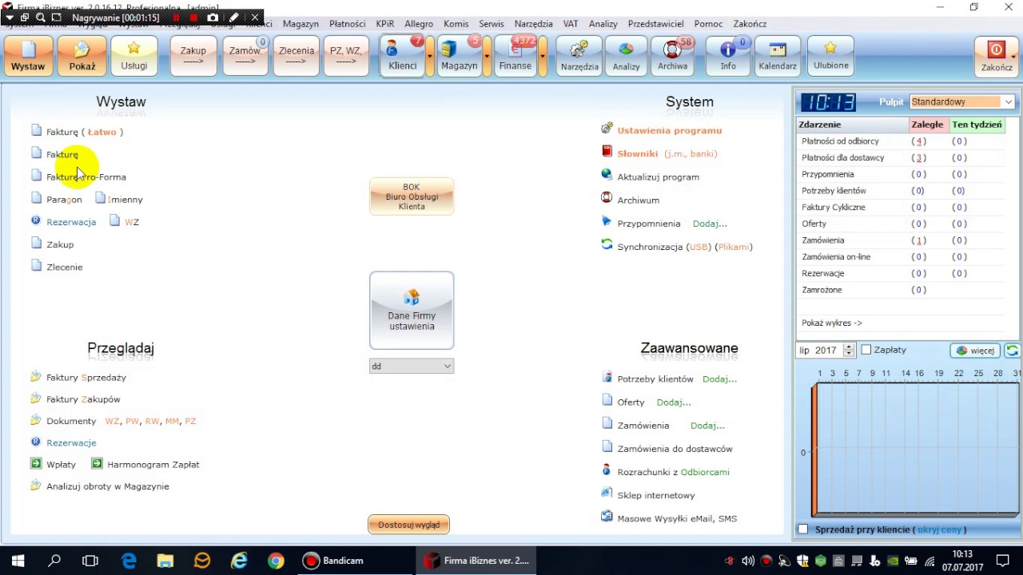Expand the Zakończ dropdown arrow
1023x575 pixels.
(1014, 57)
